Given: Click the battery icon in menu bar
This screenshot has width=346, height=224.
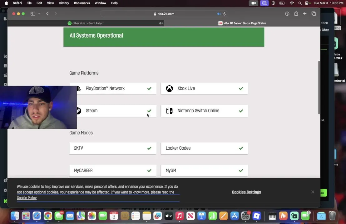Looking at the screenshot, I should pyautogui.click(x=282, y=3).
